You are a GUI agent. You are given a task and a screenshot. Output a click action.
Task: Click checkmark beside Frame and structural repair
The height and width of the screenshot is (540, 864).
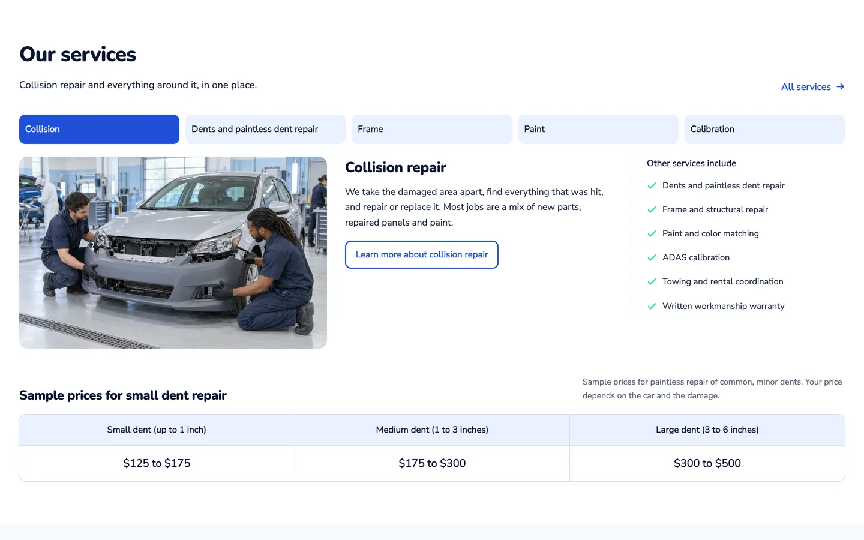coord(652,210)
